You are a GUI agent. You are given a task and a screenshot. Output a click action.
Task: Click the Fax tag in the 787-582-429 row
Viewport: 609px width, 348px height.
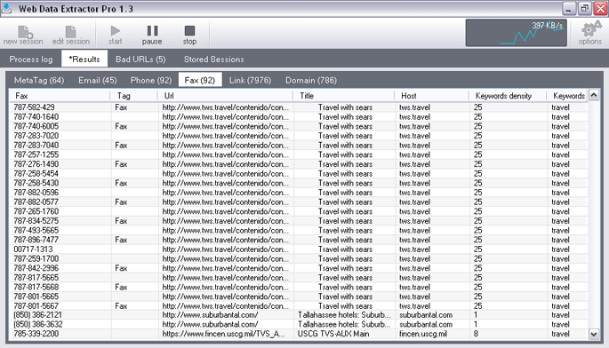[x=121, y=107]
